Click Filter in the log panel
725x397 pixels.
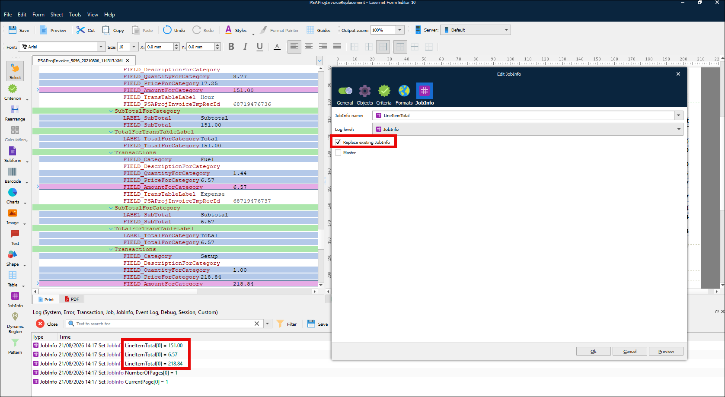tap(287, 324)
